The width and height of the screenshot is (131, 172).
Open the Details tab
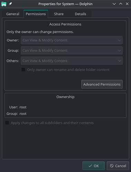pos(80,14)
